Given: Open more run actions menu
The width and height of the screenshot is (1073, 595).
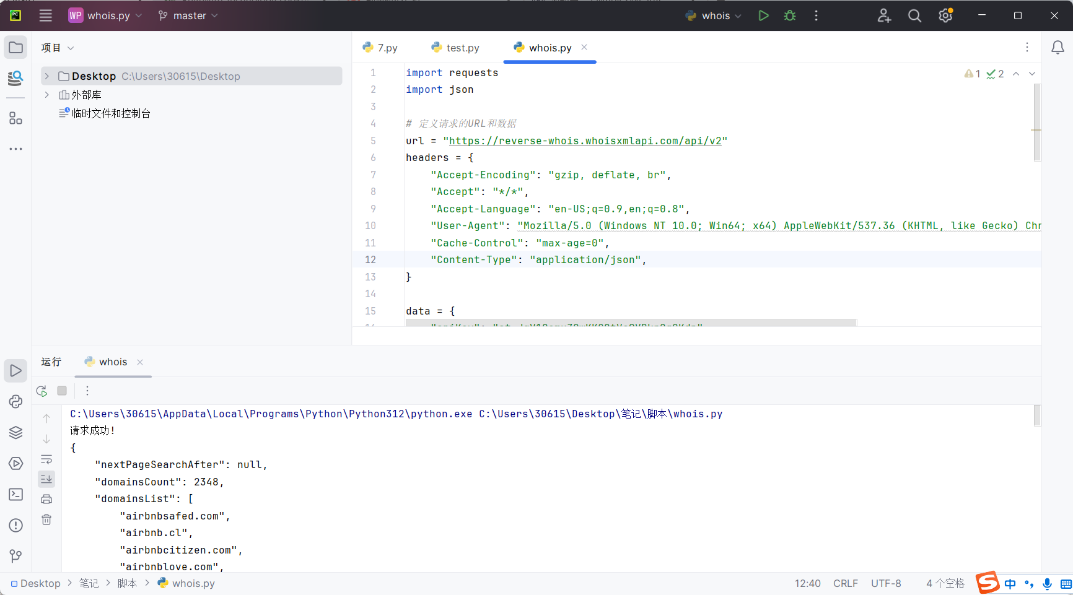Looking at the screenshot, I should [x=816, y=15].
